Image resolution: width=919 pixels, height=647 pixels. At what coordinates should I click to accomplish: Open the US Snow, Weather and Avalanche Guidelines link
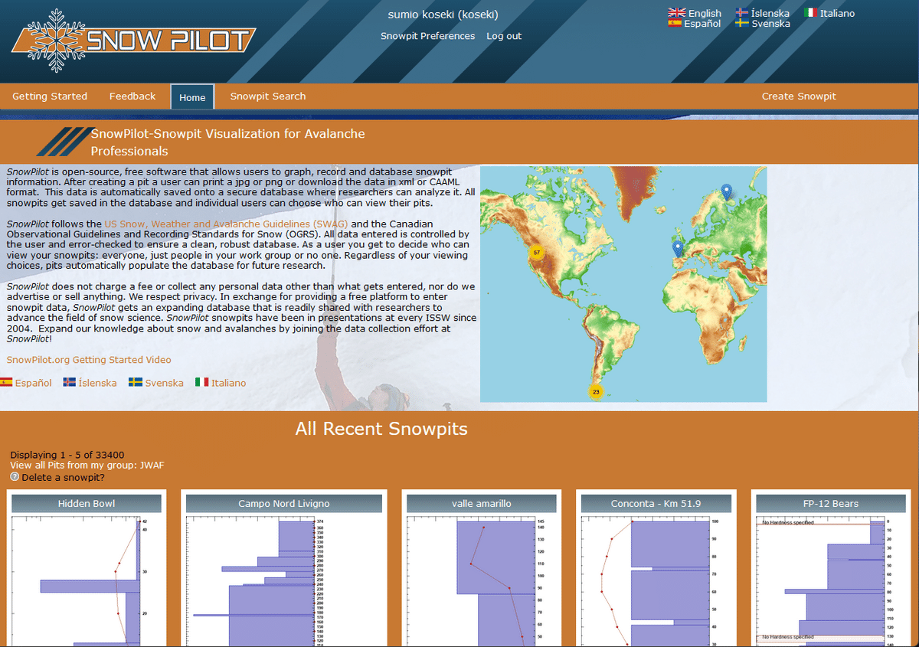point(226,223)
